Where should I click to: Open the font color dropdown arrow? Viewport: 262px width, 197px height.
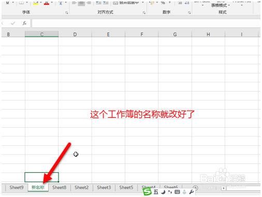tap(52, 3)
